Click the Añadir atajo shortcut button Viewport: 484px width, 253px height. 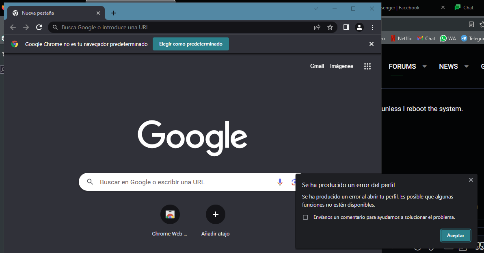coord(216,220)
